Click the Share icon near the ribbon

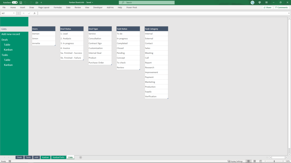pyautogui.click(x=267, y=7)
